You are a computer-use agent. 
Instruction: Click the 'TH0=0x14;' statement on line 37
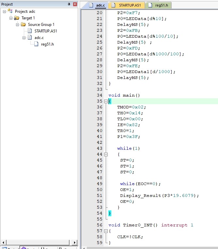pyautogui.click(x=130, y=113)
